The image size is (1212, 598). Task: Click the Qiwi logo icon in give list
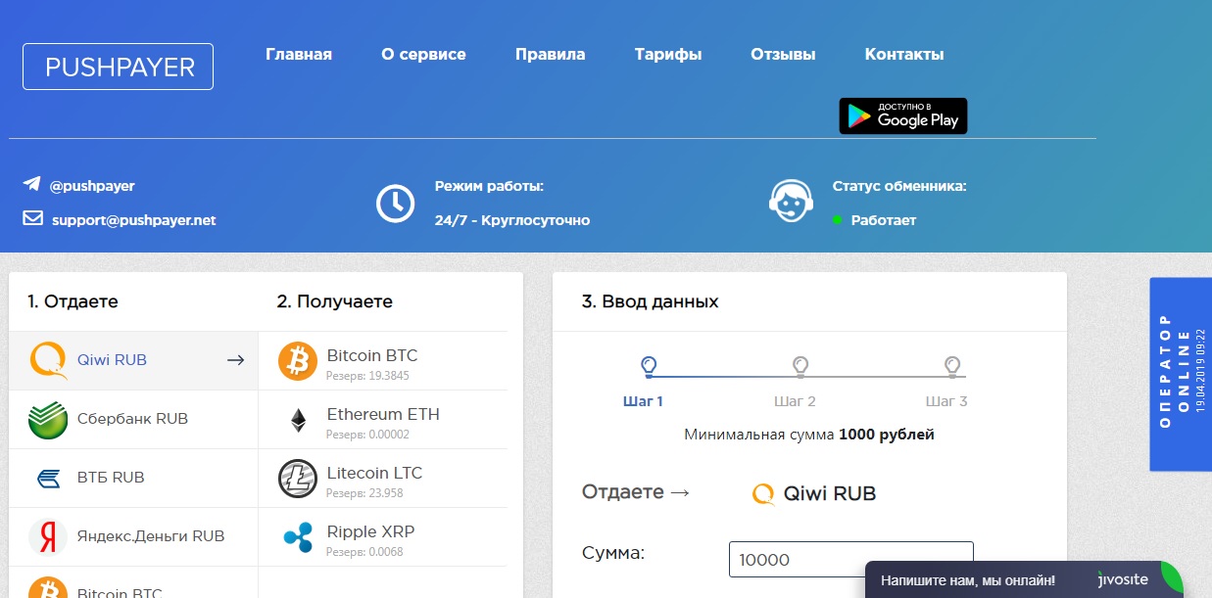pyautogui.click(x=48, y=360)
